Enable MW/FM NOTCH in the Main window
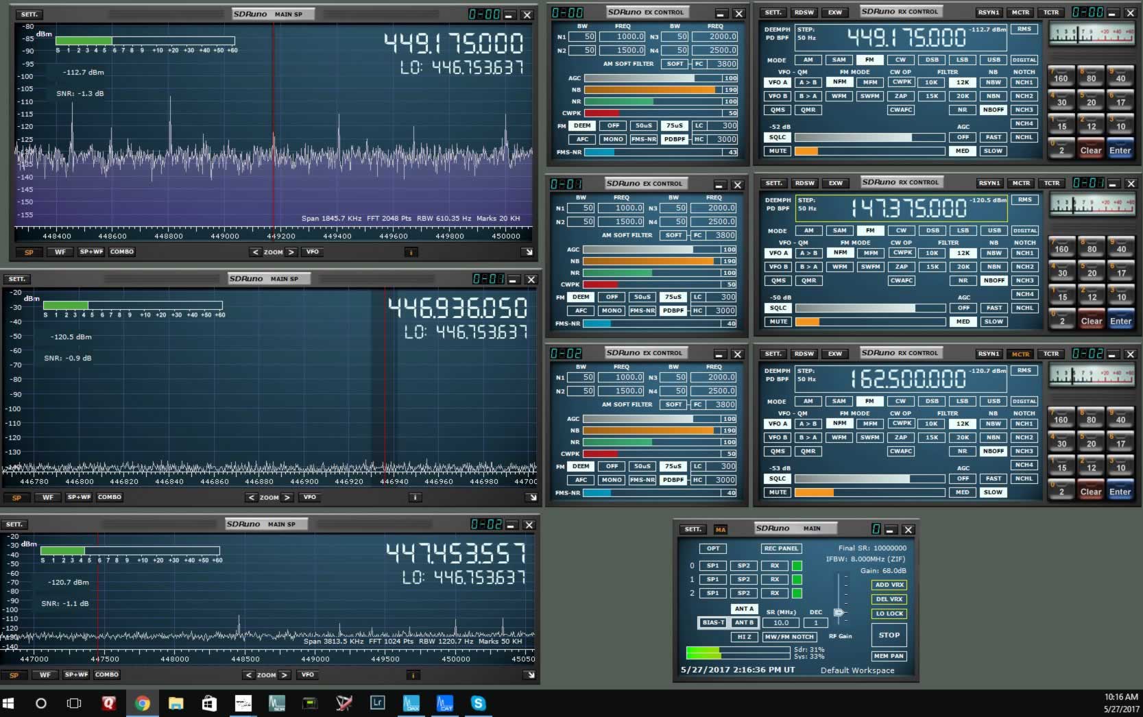1143x717 pixels. tap(789, 637)
